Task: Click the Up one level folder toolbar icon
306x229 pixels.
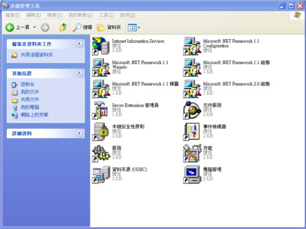Action: click(x=63, y=27)
